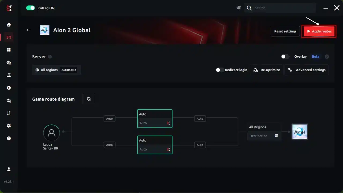Open the up-down arrows traffic icon
Viewport: 343px width, 193px height.
tap(9, 113)
